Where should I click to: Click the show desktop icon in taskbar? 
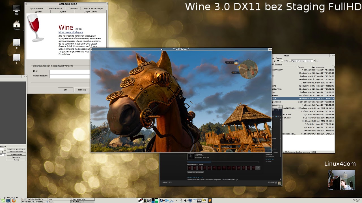[8, 201]
